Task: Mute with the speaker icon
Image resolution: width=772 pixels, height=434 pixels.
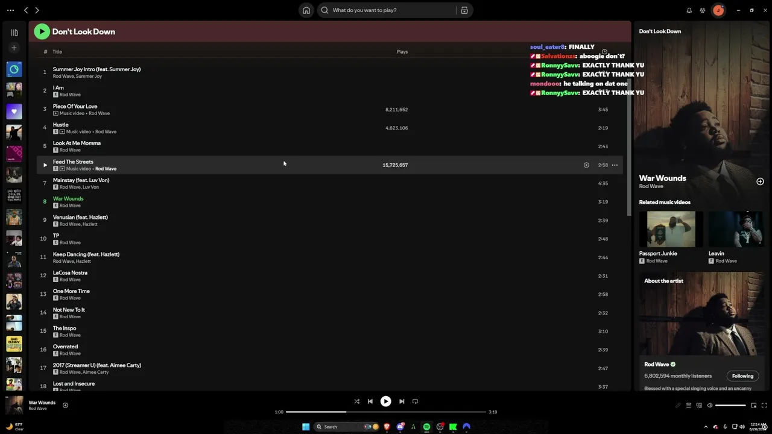Action: tap(710, 406)
